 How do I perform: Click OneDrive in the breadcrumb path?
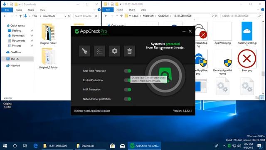click(x=163, y=16)
